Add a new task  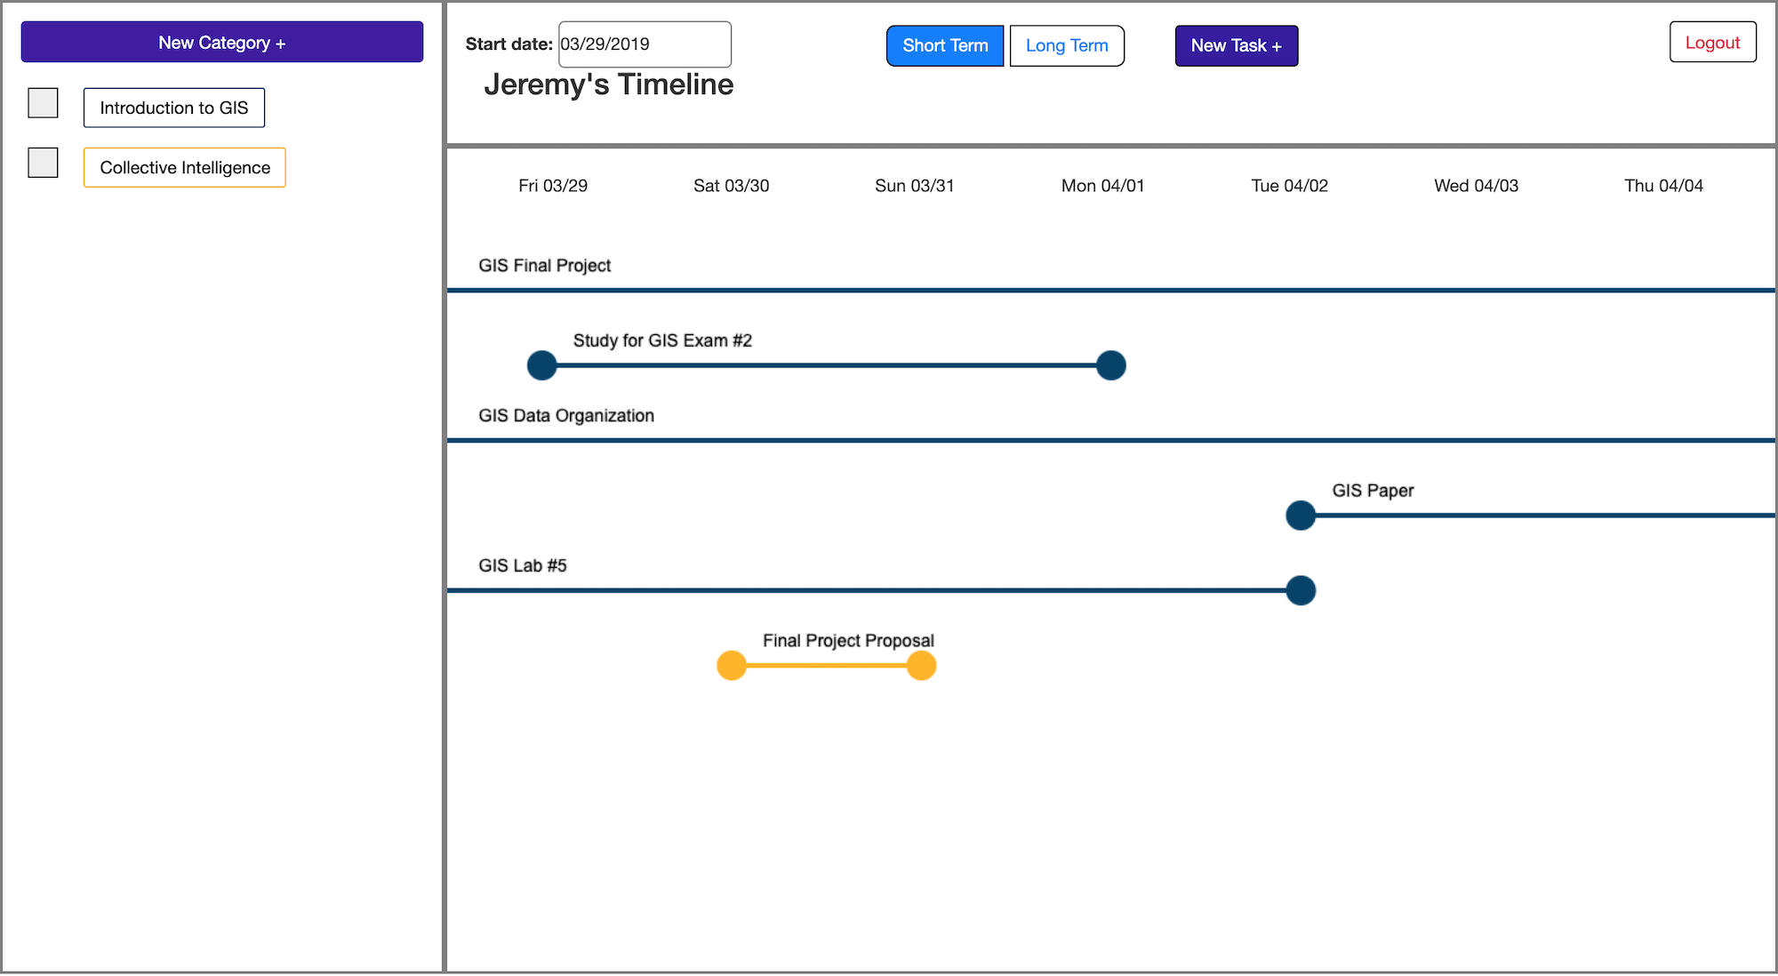point(1236,45)
